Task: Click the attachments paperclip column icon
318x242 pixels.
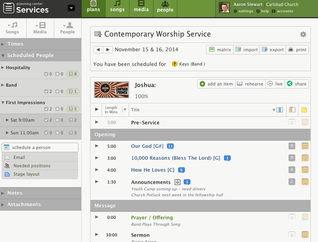Action: (x=292, y=110)
